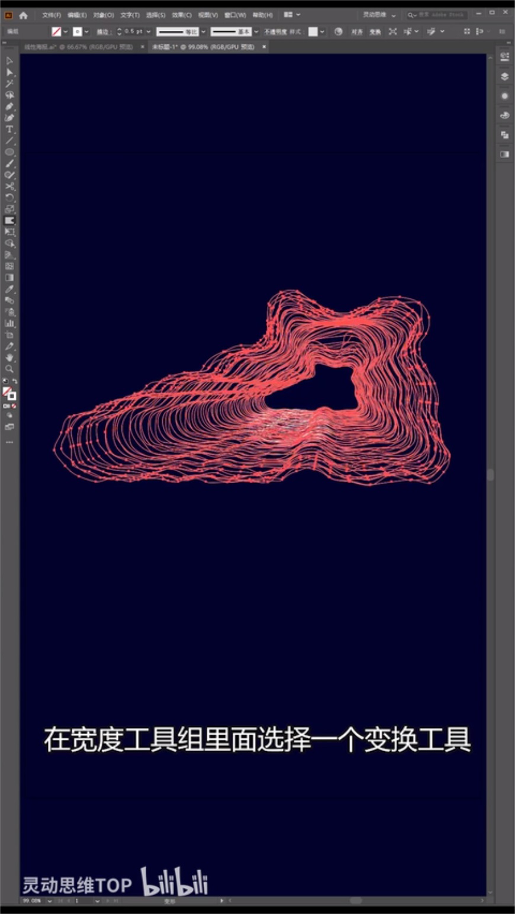The image size is (515, 914).
Task: Reset to default fill and stroke
Action: 6,382
